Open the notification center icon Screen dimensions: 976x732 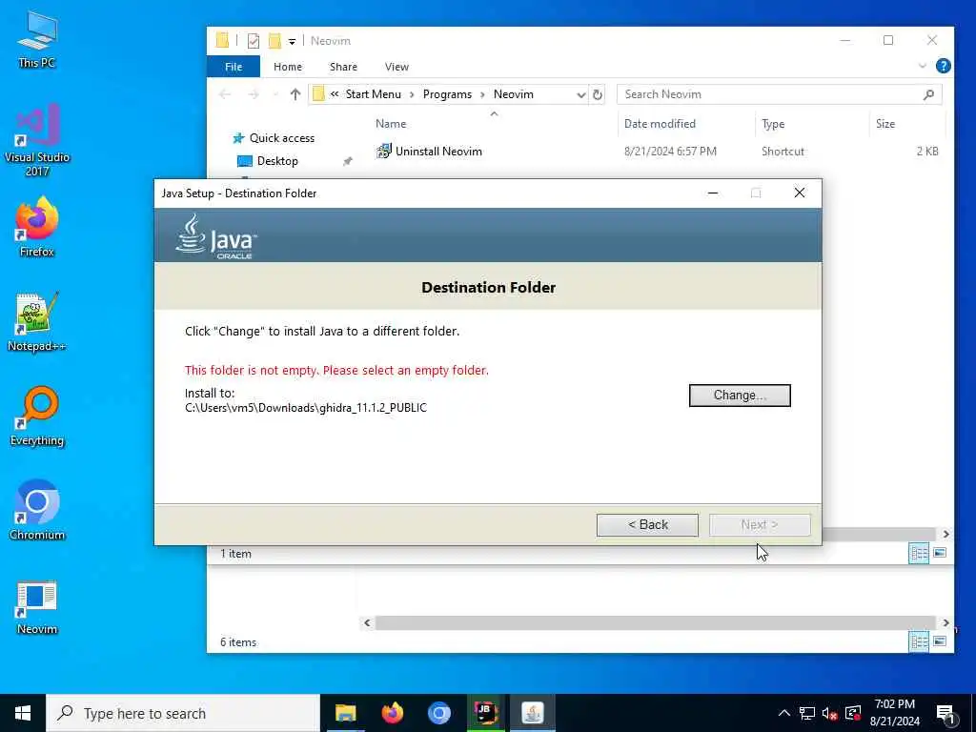[945, 714]
